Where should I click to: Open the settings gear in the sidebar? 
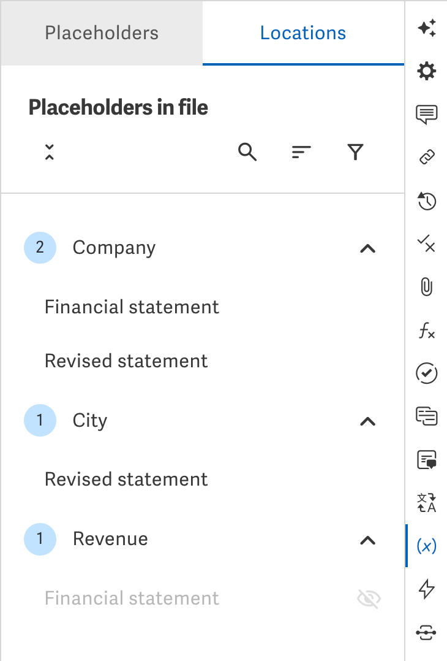pos(426,71)
